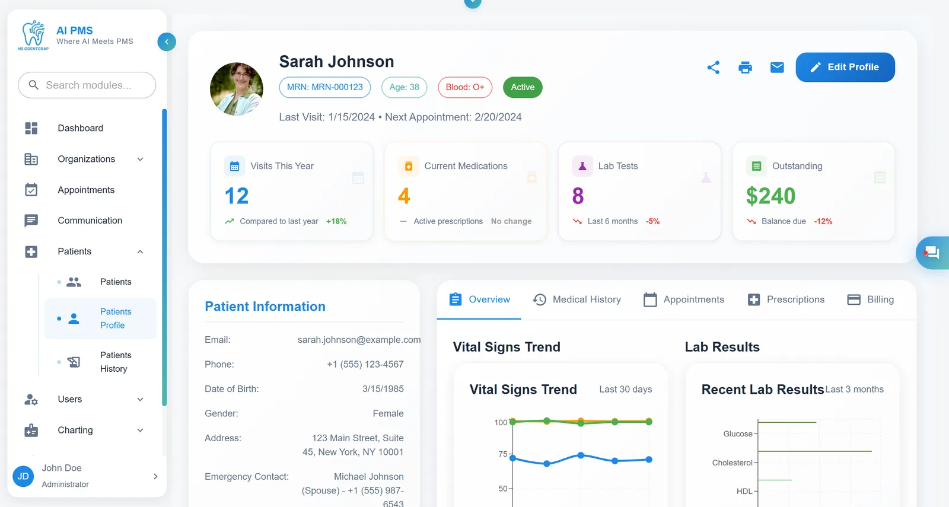Image resolution: width=949 pixels, height=507 pixels.
Task: Click the AI PMS tooth logo
Action: coord(33,35)
